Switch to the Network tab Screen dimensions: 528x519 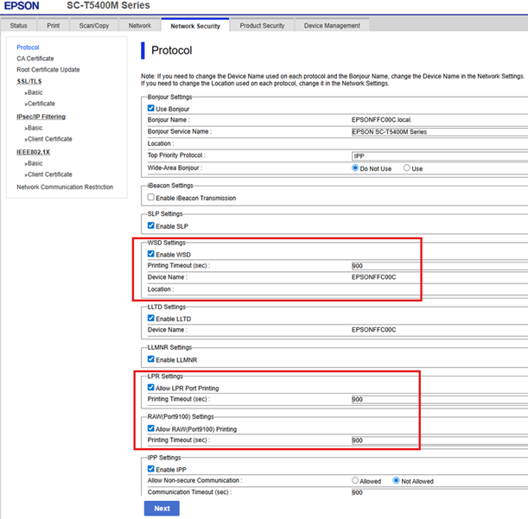click(140, 26)
